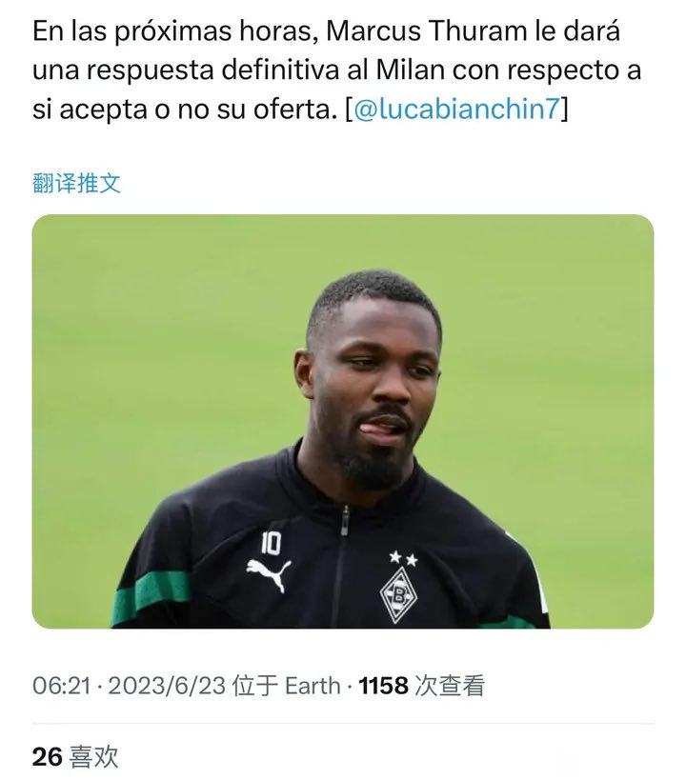The height and width of the screenshot is (780, 686).
Task: Click the word Milan in tweet text
Action: [411, 70]
